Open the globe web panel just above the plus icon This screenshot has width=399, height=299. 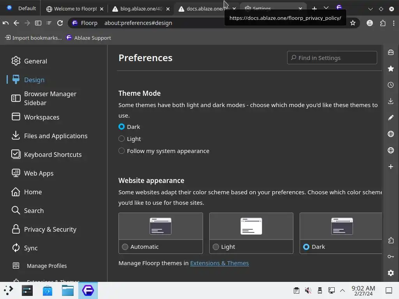tap(390, 150)
